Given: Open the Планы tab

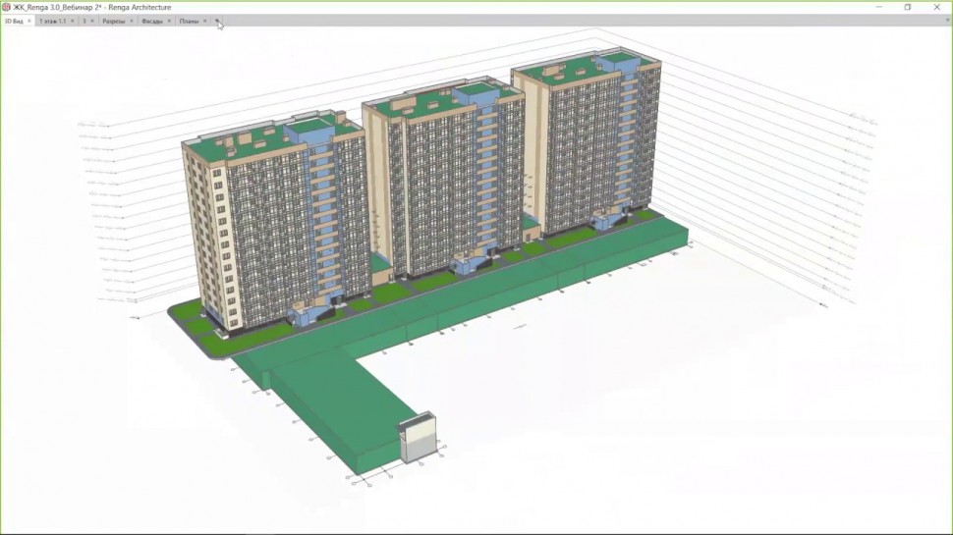Looking at the screenshot, I should point(189,21).
